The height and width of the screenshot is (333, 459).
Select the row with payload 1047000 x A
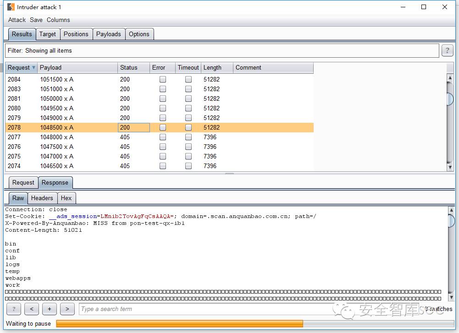coord(159,156)
